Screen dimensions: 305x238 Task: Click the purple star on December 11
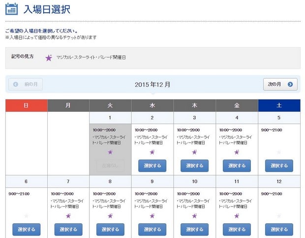tap(237, 216)
